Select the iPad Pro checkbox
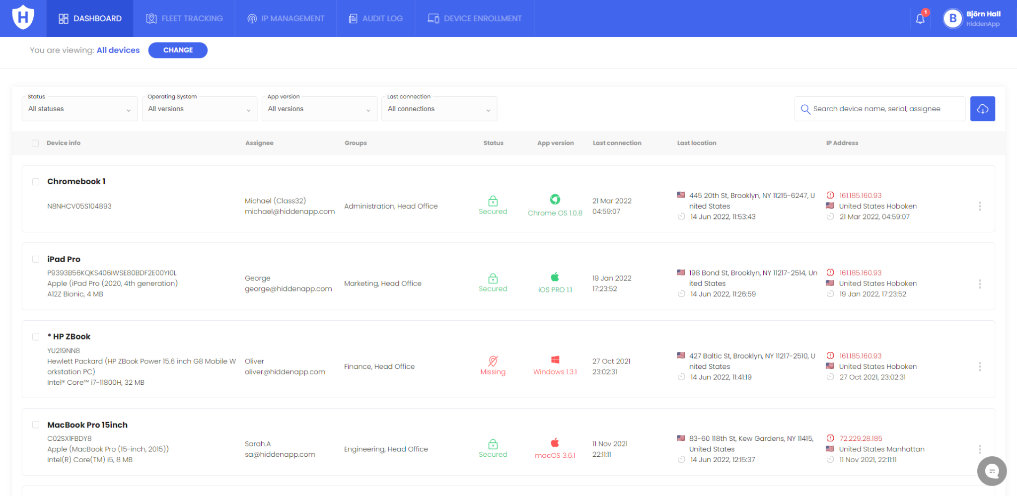 coord(35,259)
